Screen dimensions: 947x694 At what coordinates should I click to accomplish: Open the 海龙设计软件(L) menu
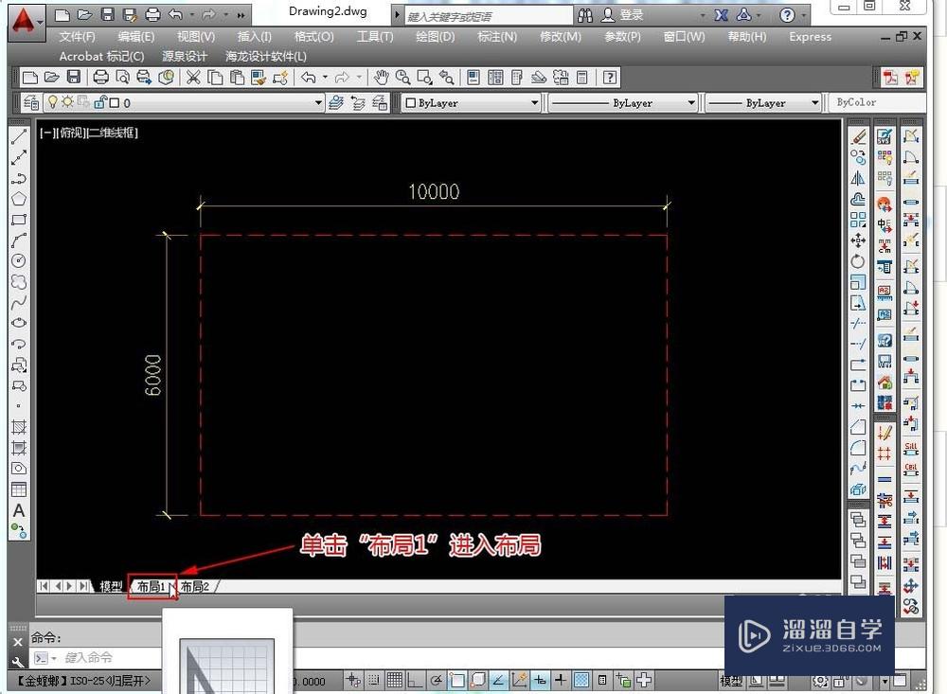point(266,57)
